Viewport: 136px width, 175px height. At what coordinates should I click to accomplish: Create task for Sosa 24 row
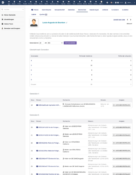coord(122,158)
